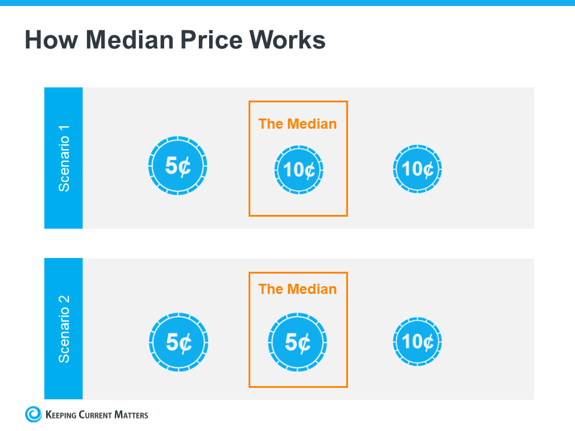Select the Scenario 2 vertical tab

point(63,329)
